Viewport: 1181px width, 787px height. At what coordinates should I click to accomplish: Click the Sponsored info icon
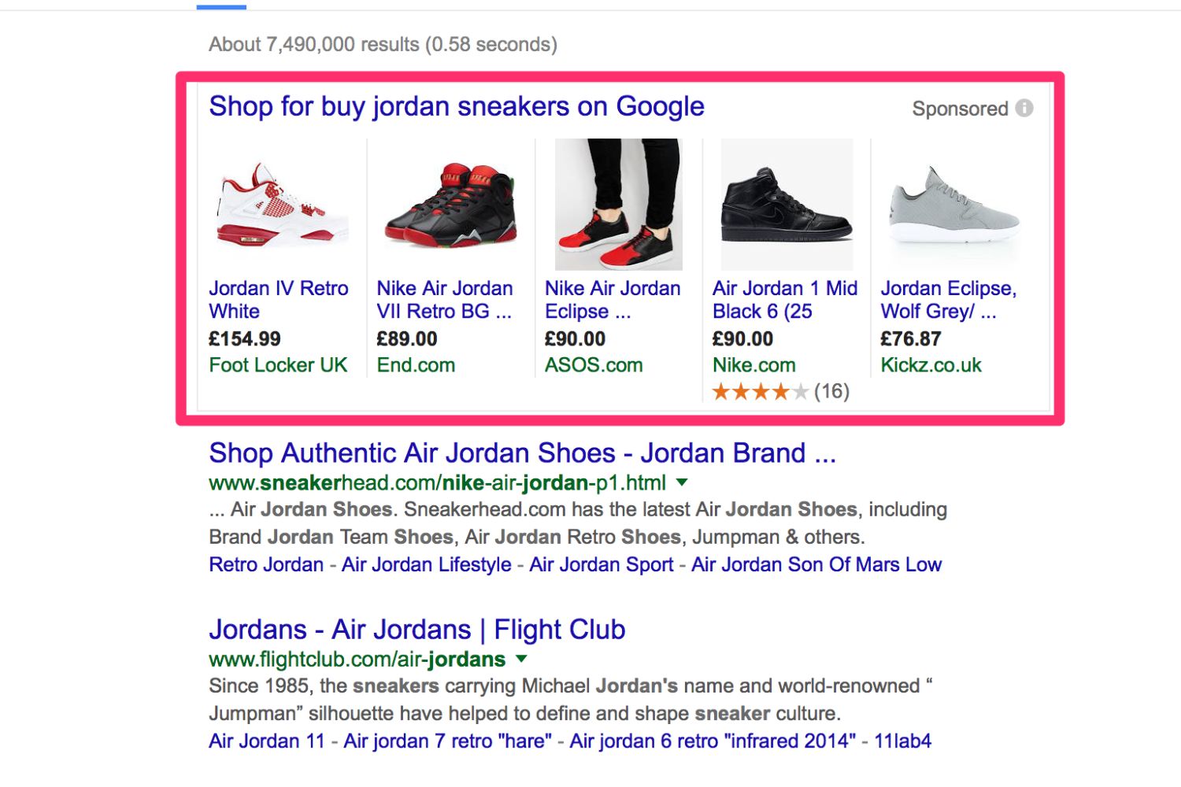click(x=1024, y=109)
